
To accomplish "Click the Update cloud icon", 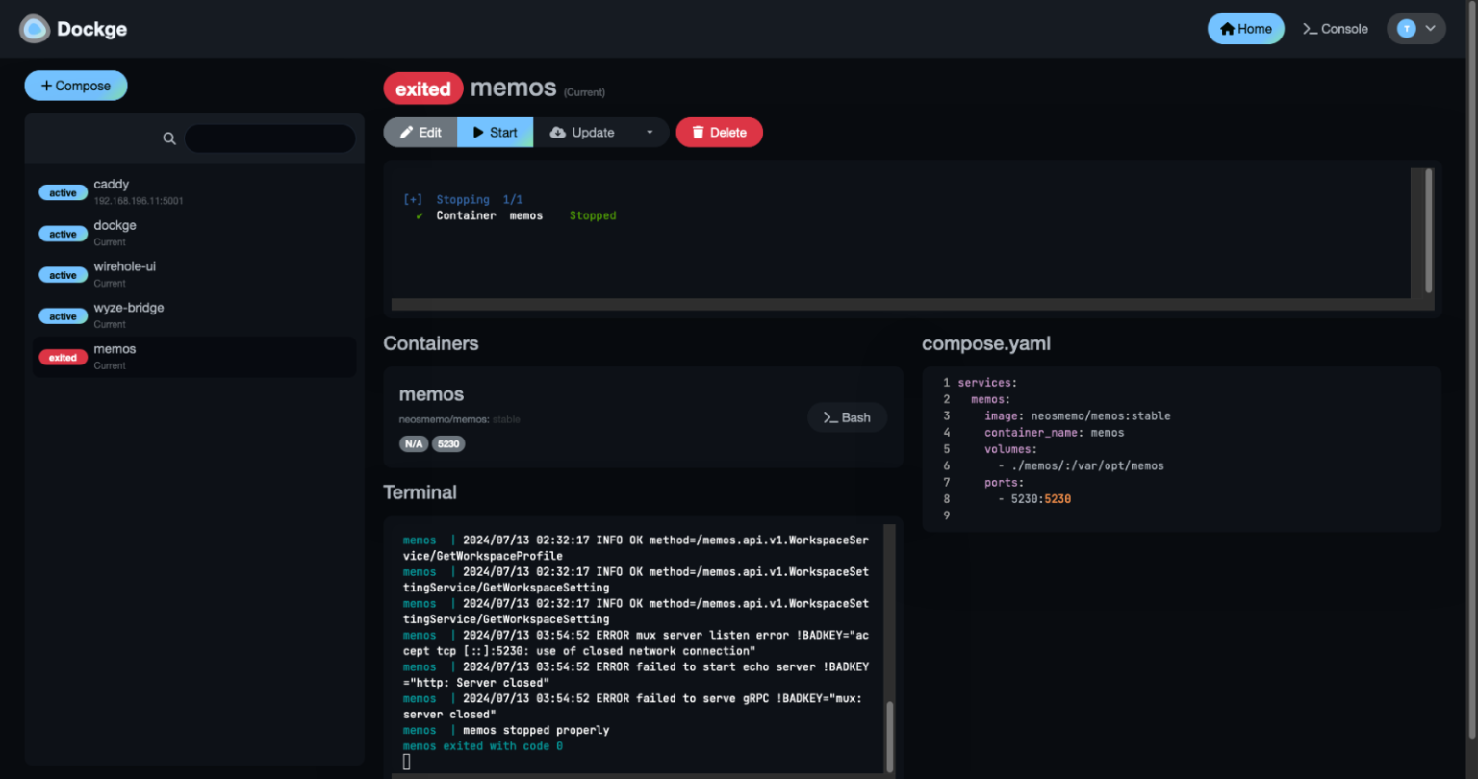I will [560, 132].
